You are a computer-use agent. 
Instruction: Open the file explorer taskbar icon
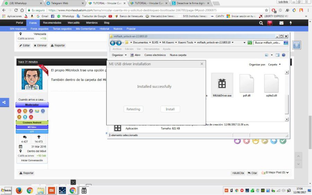[x=41, y=190]
